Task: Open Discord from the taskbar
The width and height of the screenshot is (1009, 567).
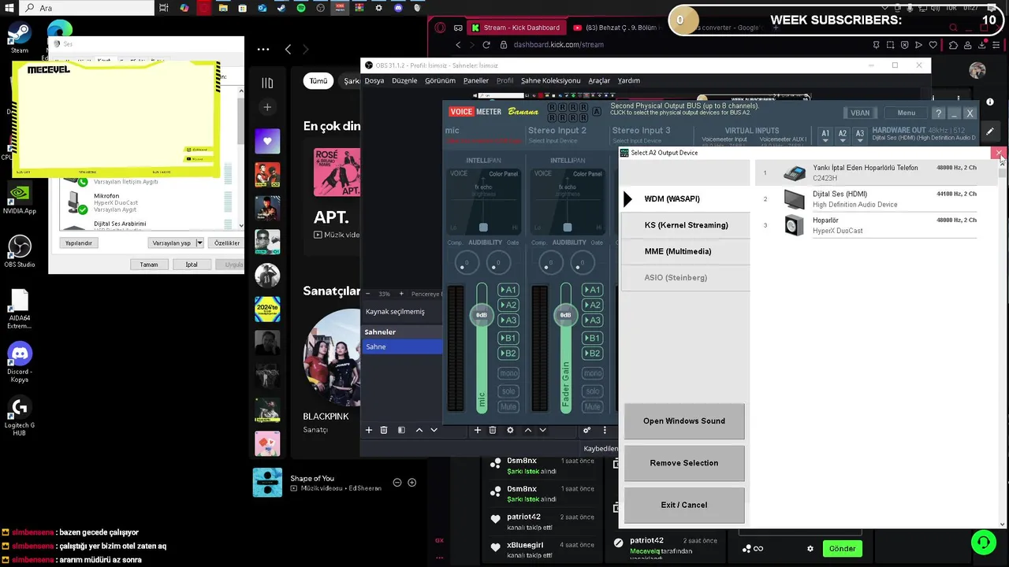Action: [398, 8]
